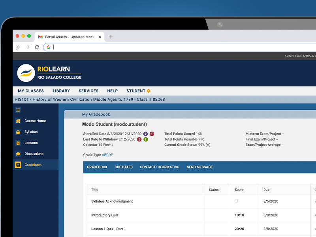
Task: Open Lessons from the sidebar
Action: click(x=31, y=143)
